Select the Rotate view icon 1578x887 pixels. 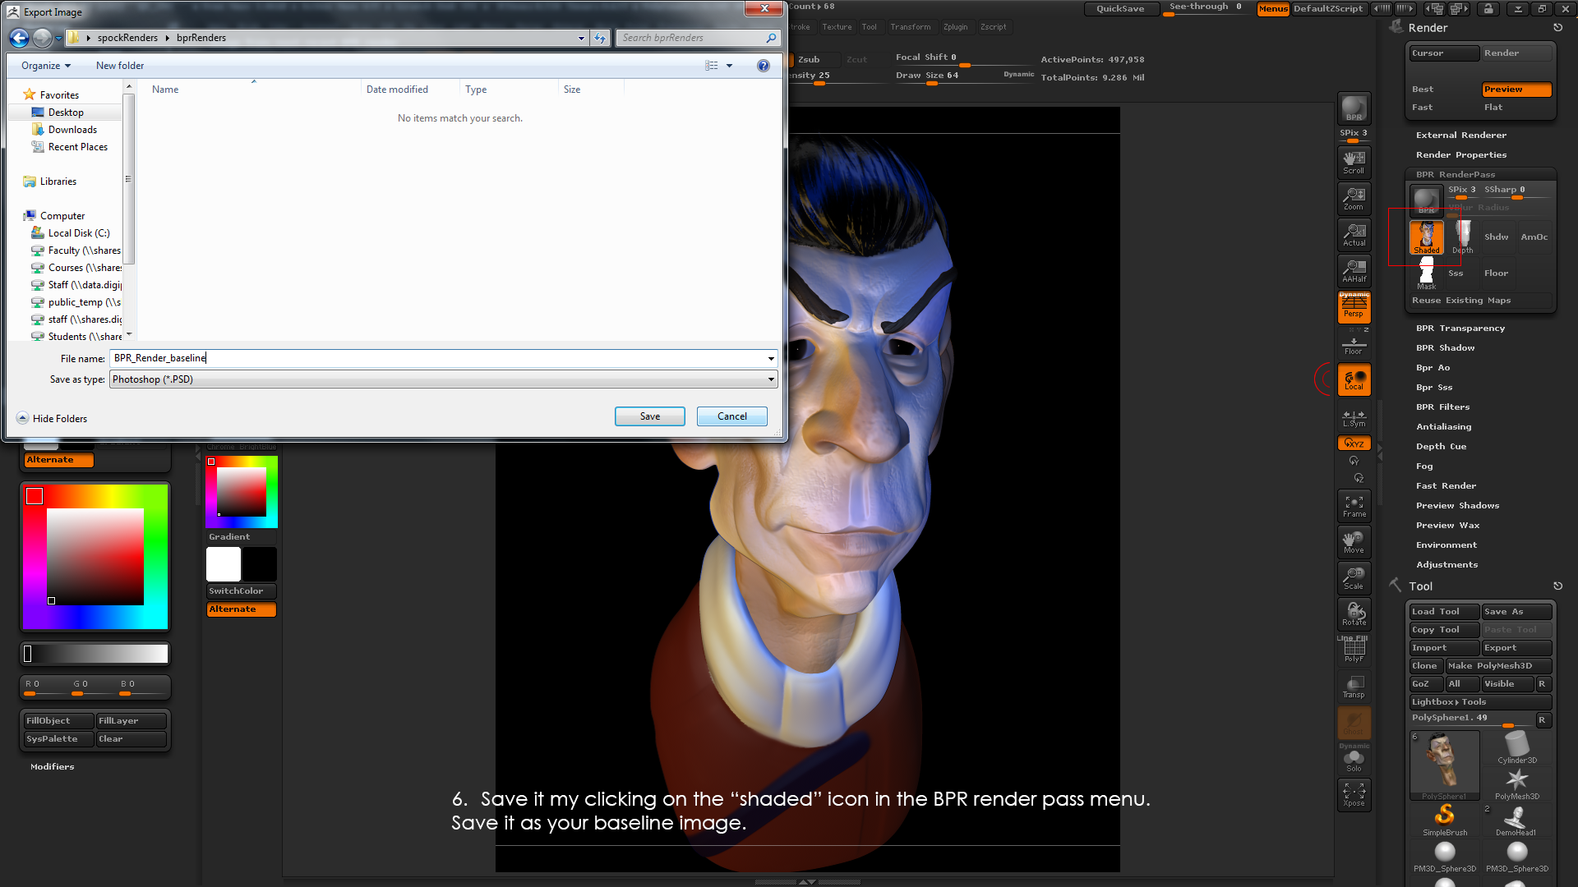point(1354,614)
